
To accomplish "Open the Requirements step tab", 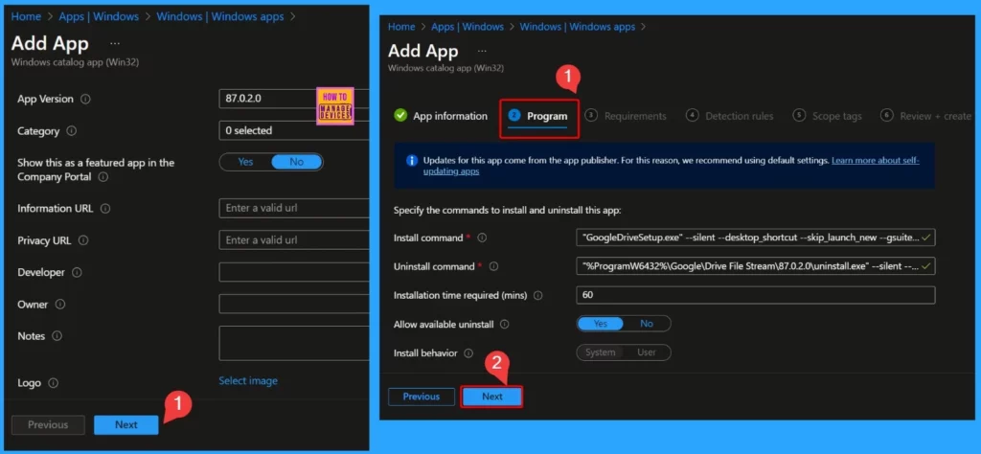I will pos(627,116).
